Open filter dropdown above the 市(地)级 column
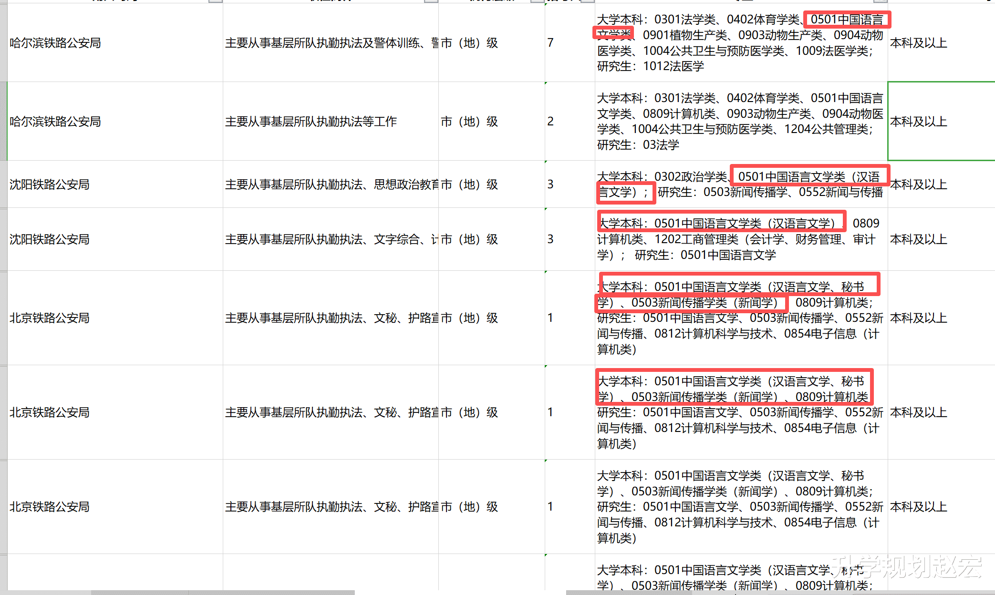 (x=538, y=1)
